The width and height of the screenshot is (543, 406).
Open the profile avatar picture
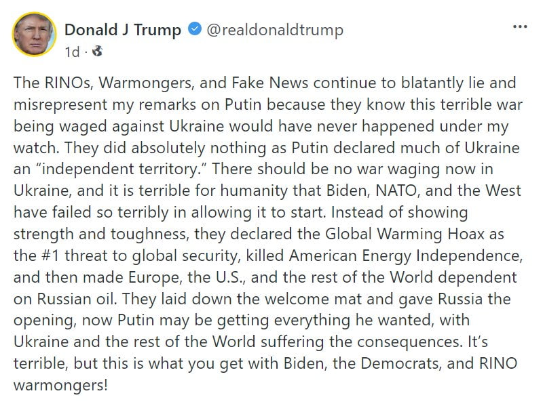[x=33, y=34]
